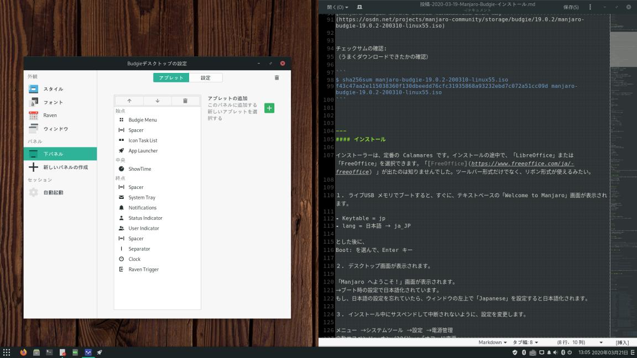Open スタイル in the settings sidebar

point(60,89)
